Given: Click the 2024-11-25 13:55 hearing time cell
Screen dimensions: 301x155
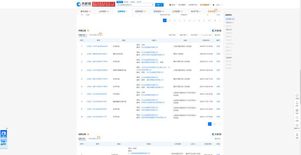Looking at the screenshot, I should 206,101.
